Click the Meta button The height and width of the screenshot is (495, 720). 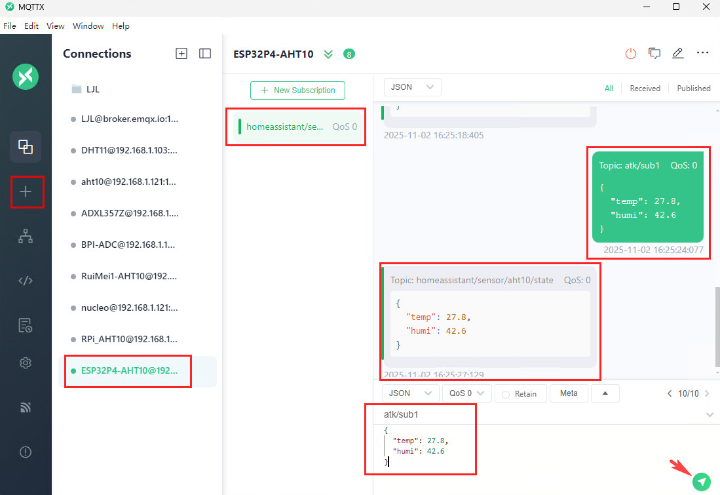pos(569,393)
